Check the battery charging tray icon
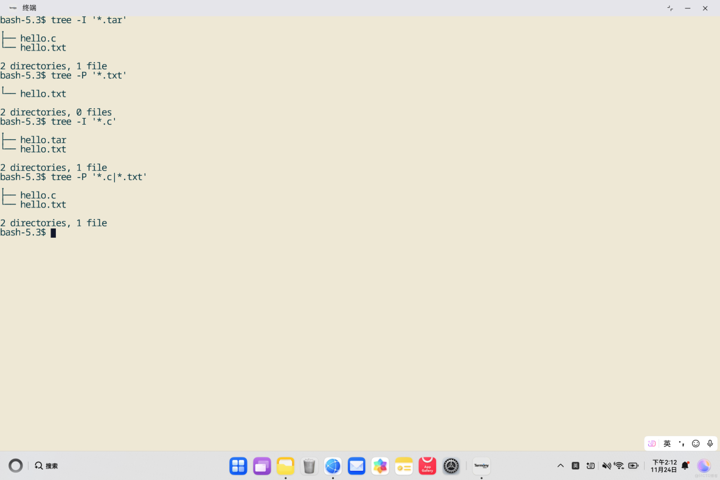The image size is (720, 480). [x=633, y=466]
